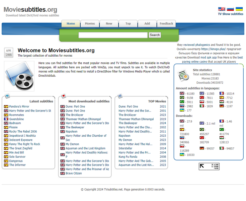Open the Feedback tab

tap(166, 23)
